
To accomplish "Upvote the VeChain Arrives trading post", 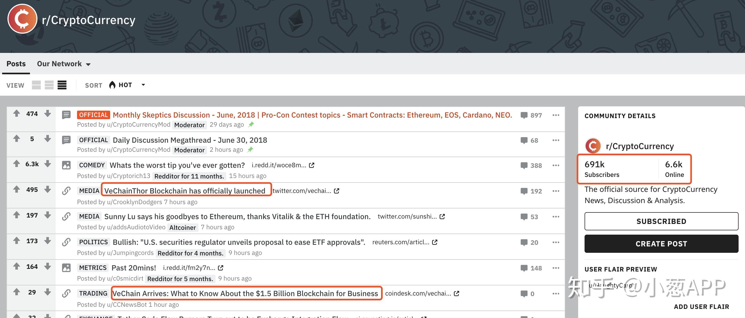I will [x=17, y=292].
